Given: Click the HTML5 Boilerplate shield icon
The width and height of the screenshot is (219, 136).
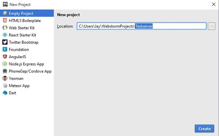Looking at the screenshot, I should [x=5, y=20].
